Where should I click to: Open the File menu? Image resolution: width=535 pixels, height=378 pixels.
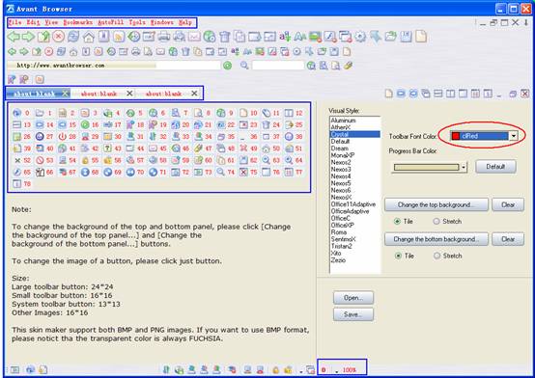[x=14, y=22]
